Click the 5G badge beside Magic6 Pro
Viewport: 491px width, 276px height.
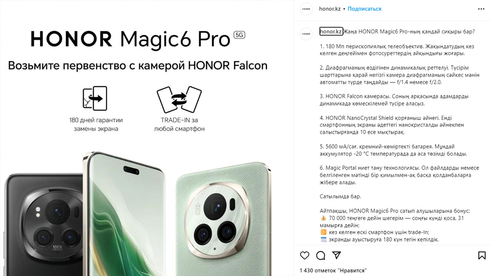pyautogui.click(x=239, y=34)
